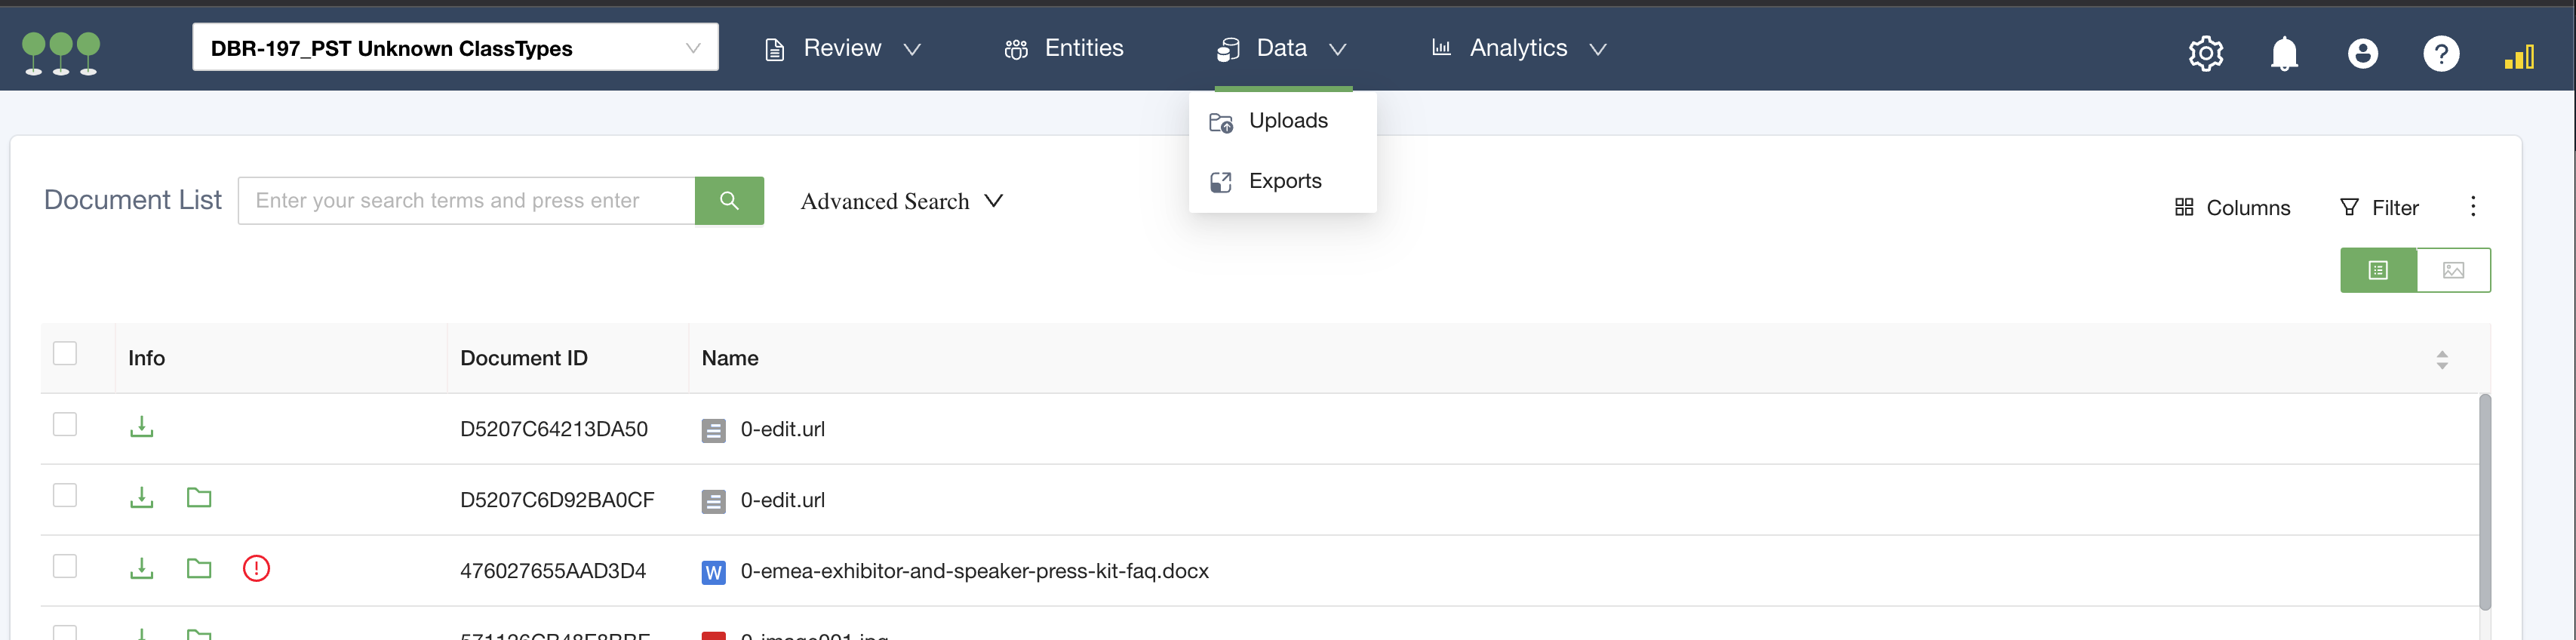Image resolution: width=2576 pixels, height=640 pixels.
Task: Click the help question mark icon
Action: pos(2440,52)
